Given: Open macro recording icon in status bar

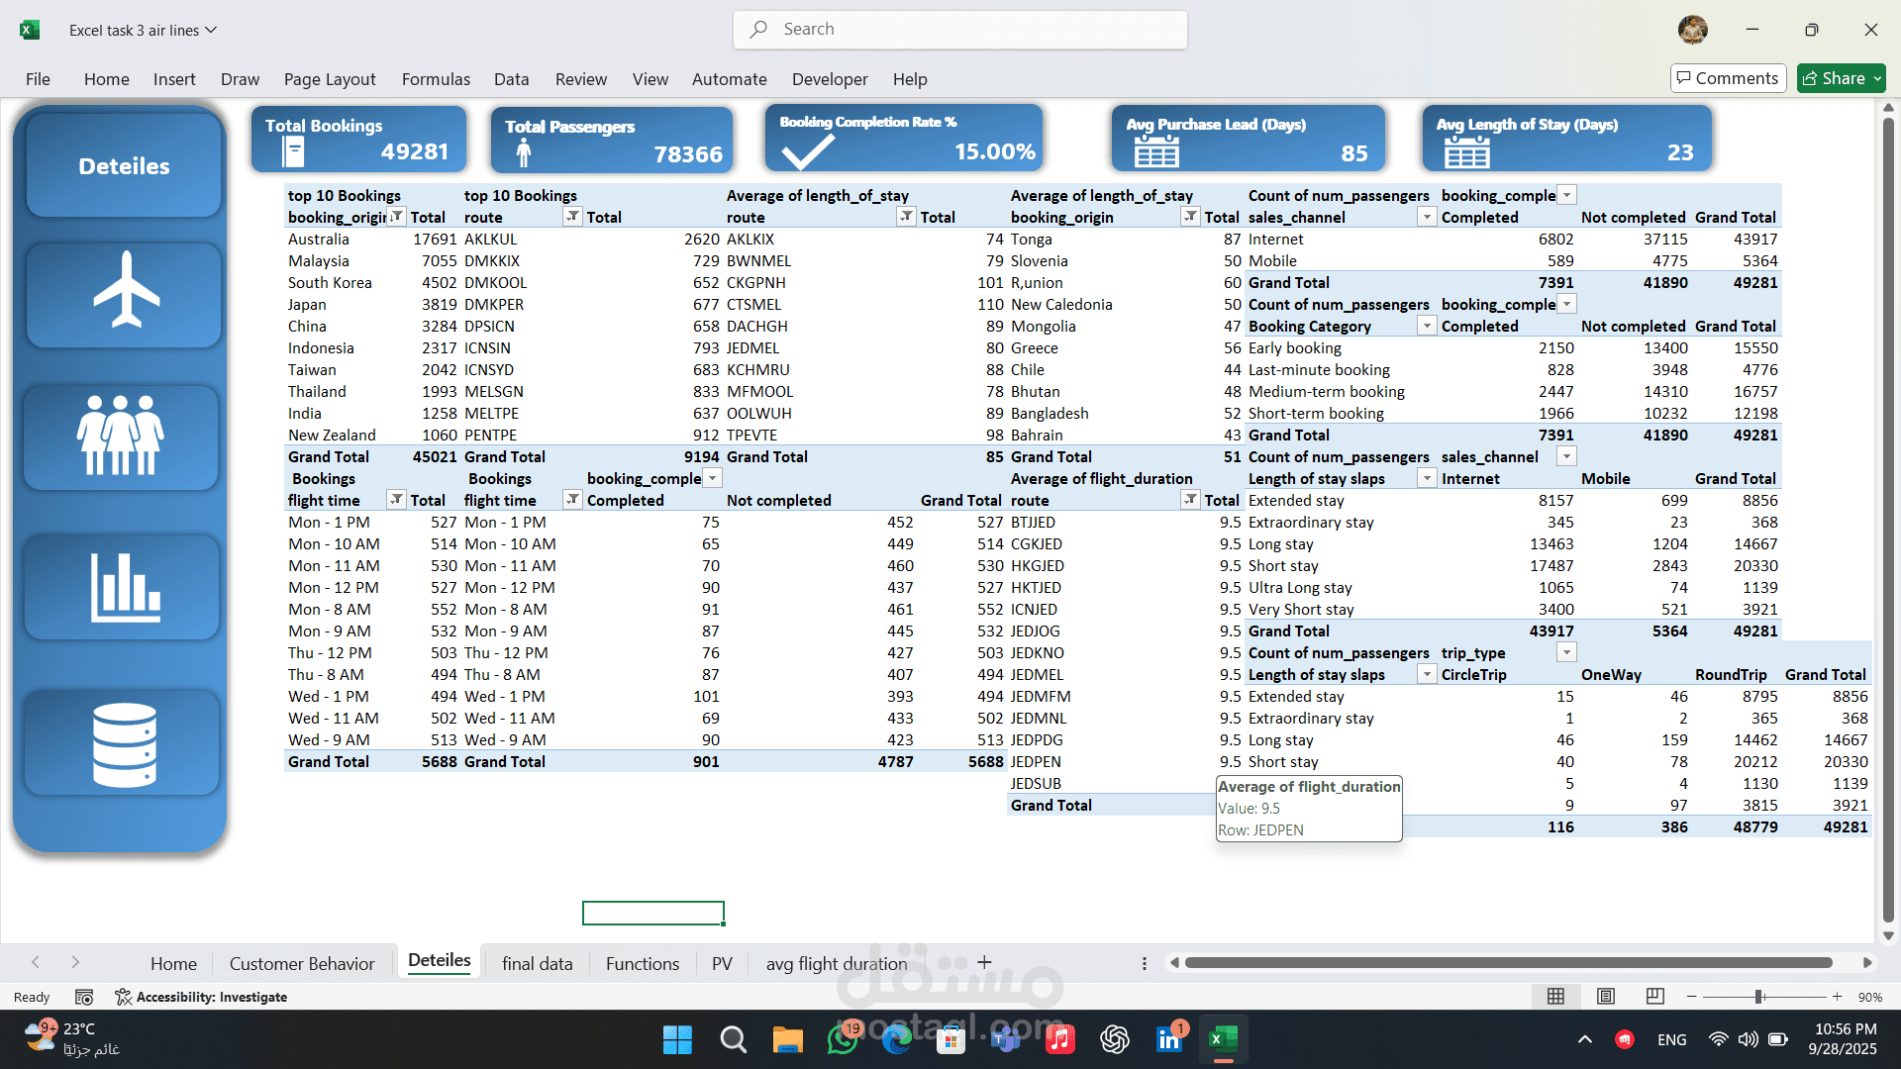Looking at the screenshot, I should coord(84,997).
